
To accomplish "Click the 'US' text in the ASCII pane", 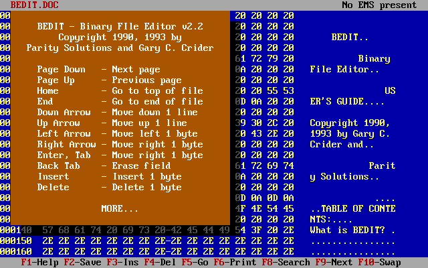I will point(391,91).
